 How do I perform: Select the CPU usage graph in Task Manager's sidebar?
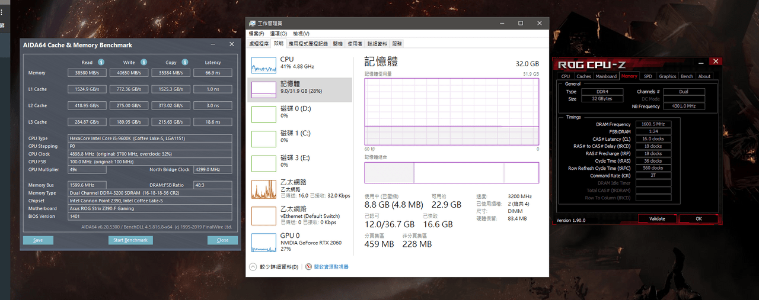click(x=264, y=64)
